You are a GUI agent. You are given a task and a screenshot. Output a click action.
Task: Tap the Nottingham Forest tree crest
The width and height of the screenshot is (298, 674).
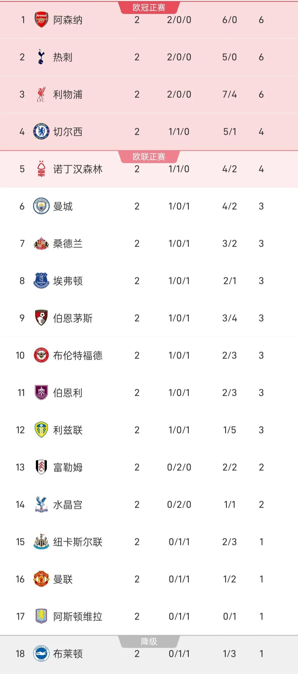[41, 169]
